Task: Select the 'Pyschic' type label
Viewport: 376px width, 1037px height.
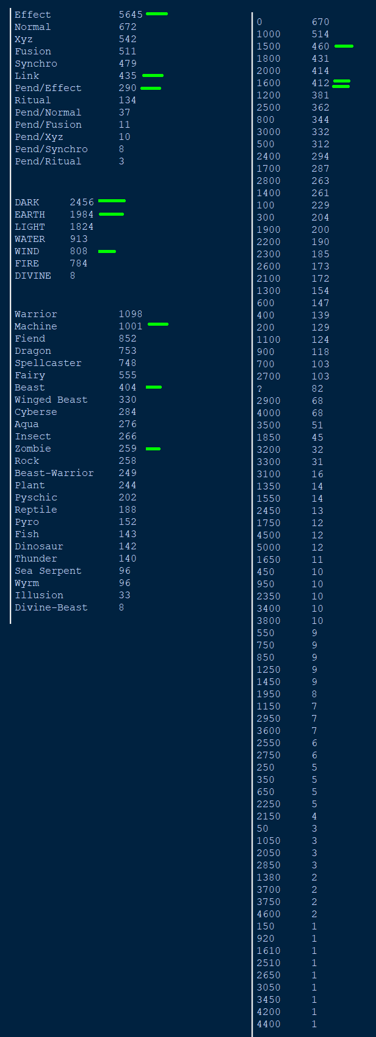Action: [36, 497]
